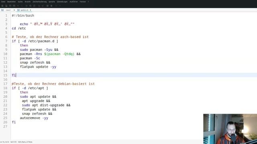Click the Cut toolbar icon

pos(27,6)
